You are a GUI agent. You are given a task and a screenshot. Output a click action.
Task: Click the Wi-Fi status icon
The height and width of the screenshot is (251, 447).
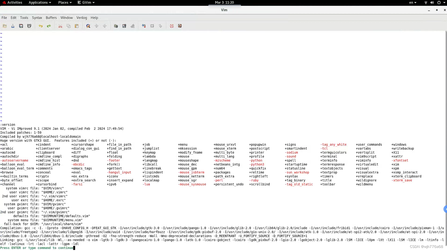426,3
